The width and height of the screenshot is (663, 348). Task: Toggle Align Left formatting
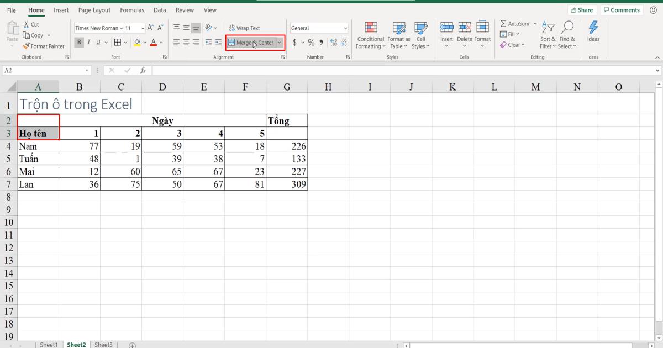click(x=176, y=42)
